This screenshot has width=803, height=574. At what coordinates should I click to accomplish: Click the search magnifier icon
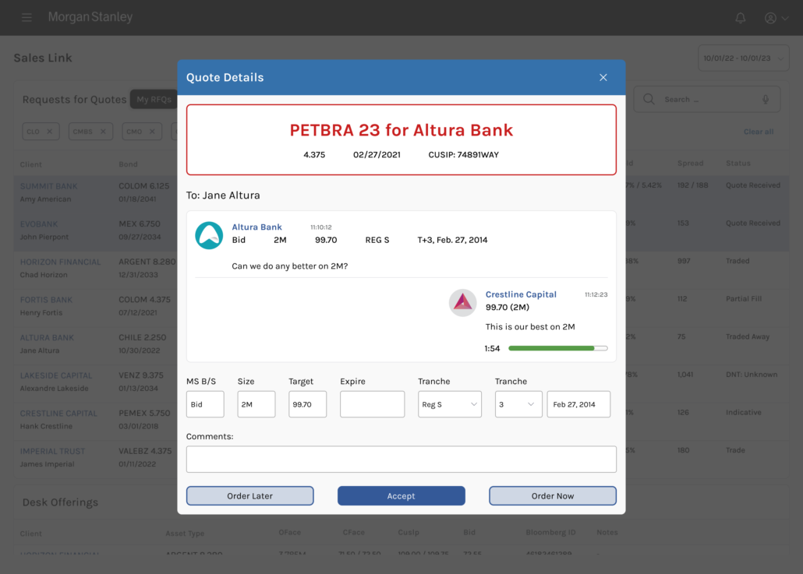(x=649, y=99)
